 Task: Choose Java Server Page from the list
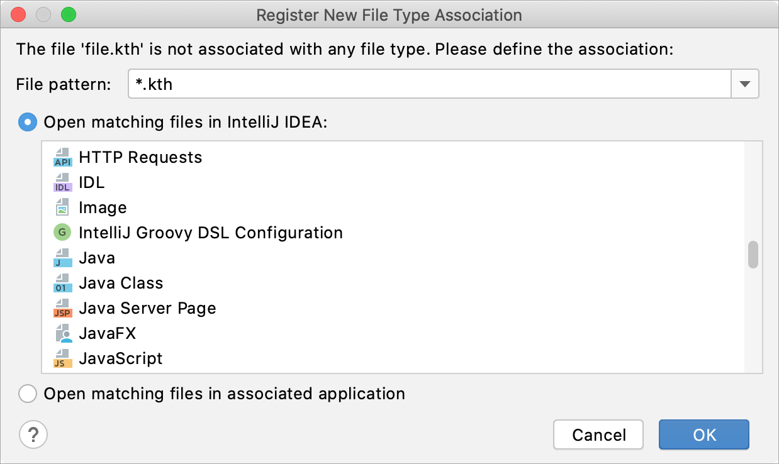click(x=147, y=308)
